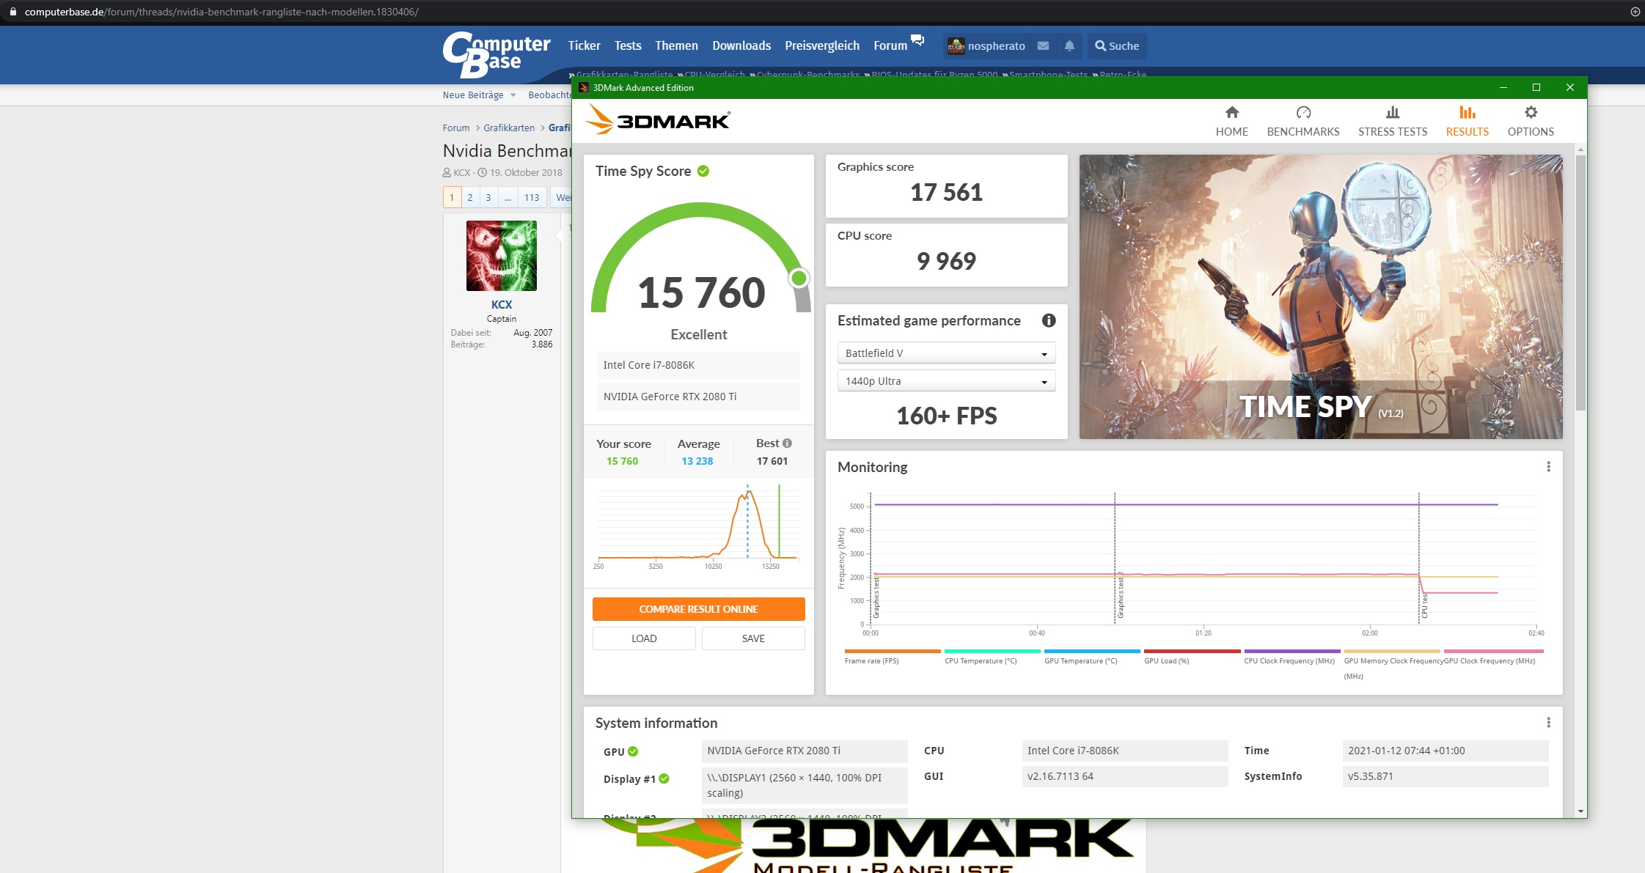Viewport: 1645px width, 873px height.
Task: Click the 3DMark title bar app icon
Action: pyautogui.click(x=584, y=87)
